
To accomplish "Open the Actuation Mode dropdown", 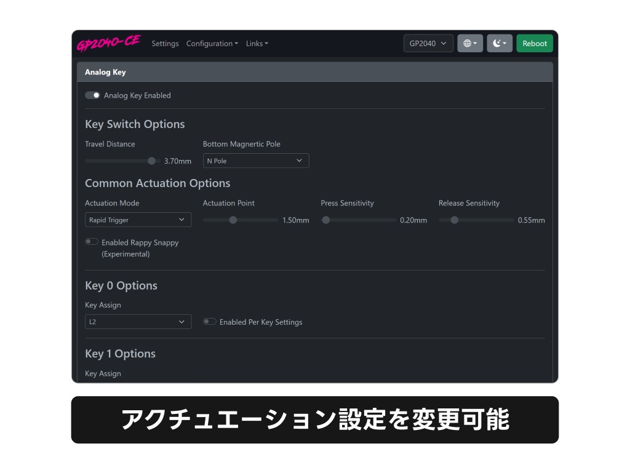I will 138,220.
